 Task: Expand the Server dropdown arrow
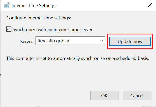pos(102,41)
